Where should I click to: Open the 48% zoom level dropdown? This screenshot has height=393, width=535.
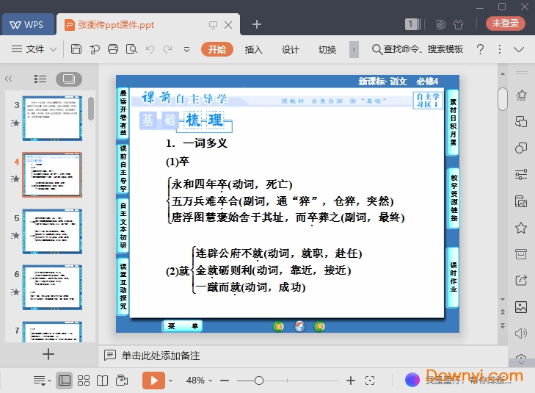point(199,381)
